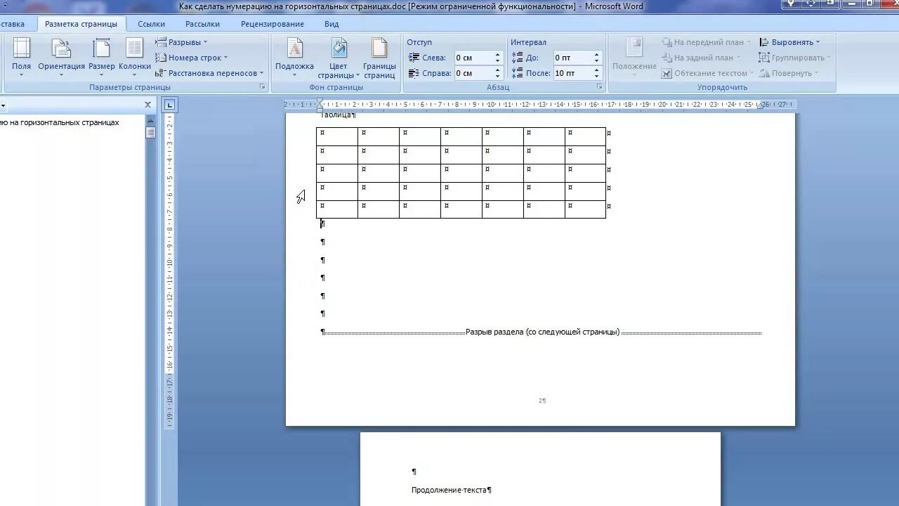Viewport: 899px width, 506px height.
Task: Open the Номера строк line numbers menu
Action: 191,58
